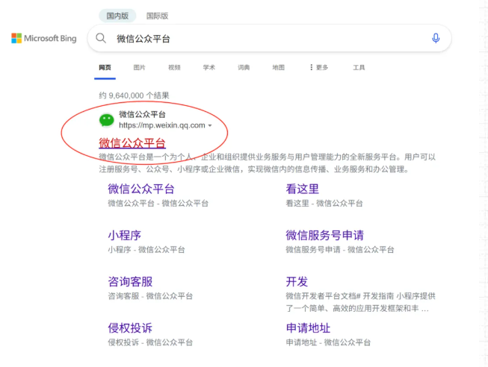Select the 词典 tab

(x=244, y=67)
